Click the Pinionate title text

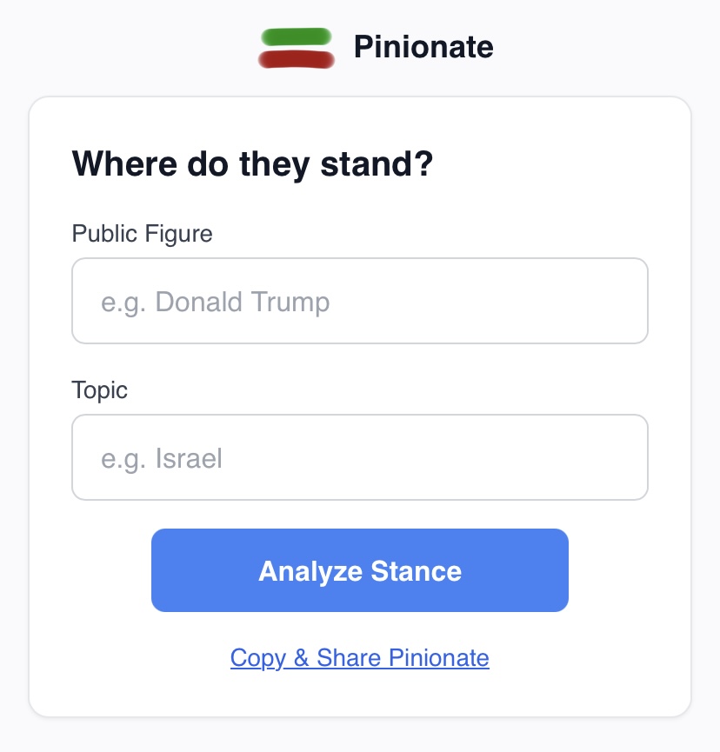[423, 47]
